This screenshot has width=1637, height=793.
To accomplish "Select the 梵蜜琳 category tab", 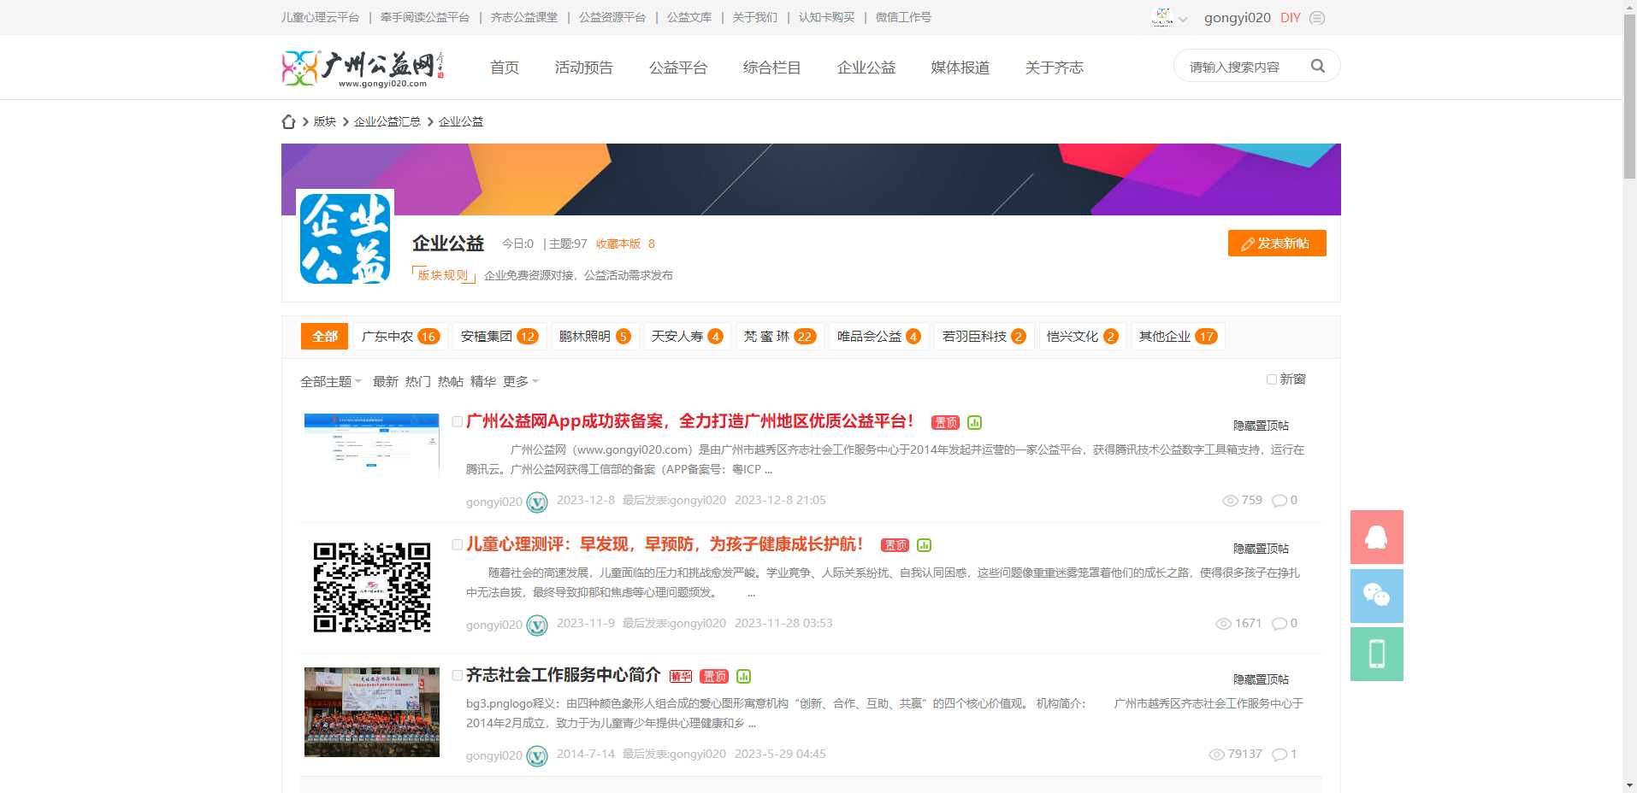I will pos(779,336).
